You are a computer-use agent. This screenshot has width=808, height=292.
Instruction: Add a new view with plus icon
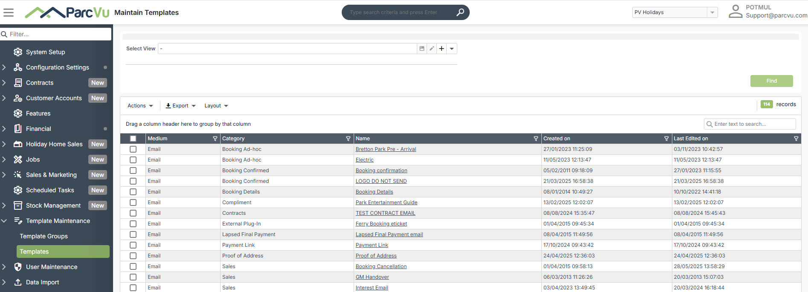(x=442, y=49)
